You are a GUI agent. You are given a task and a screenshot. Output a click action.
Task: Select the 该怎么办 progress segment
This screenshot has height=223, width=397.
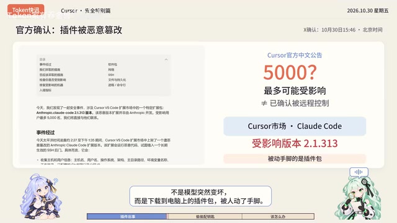click(278, 216)
